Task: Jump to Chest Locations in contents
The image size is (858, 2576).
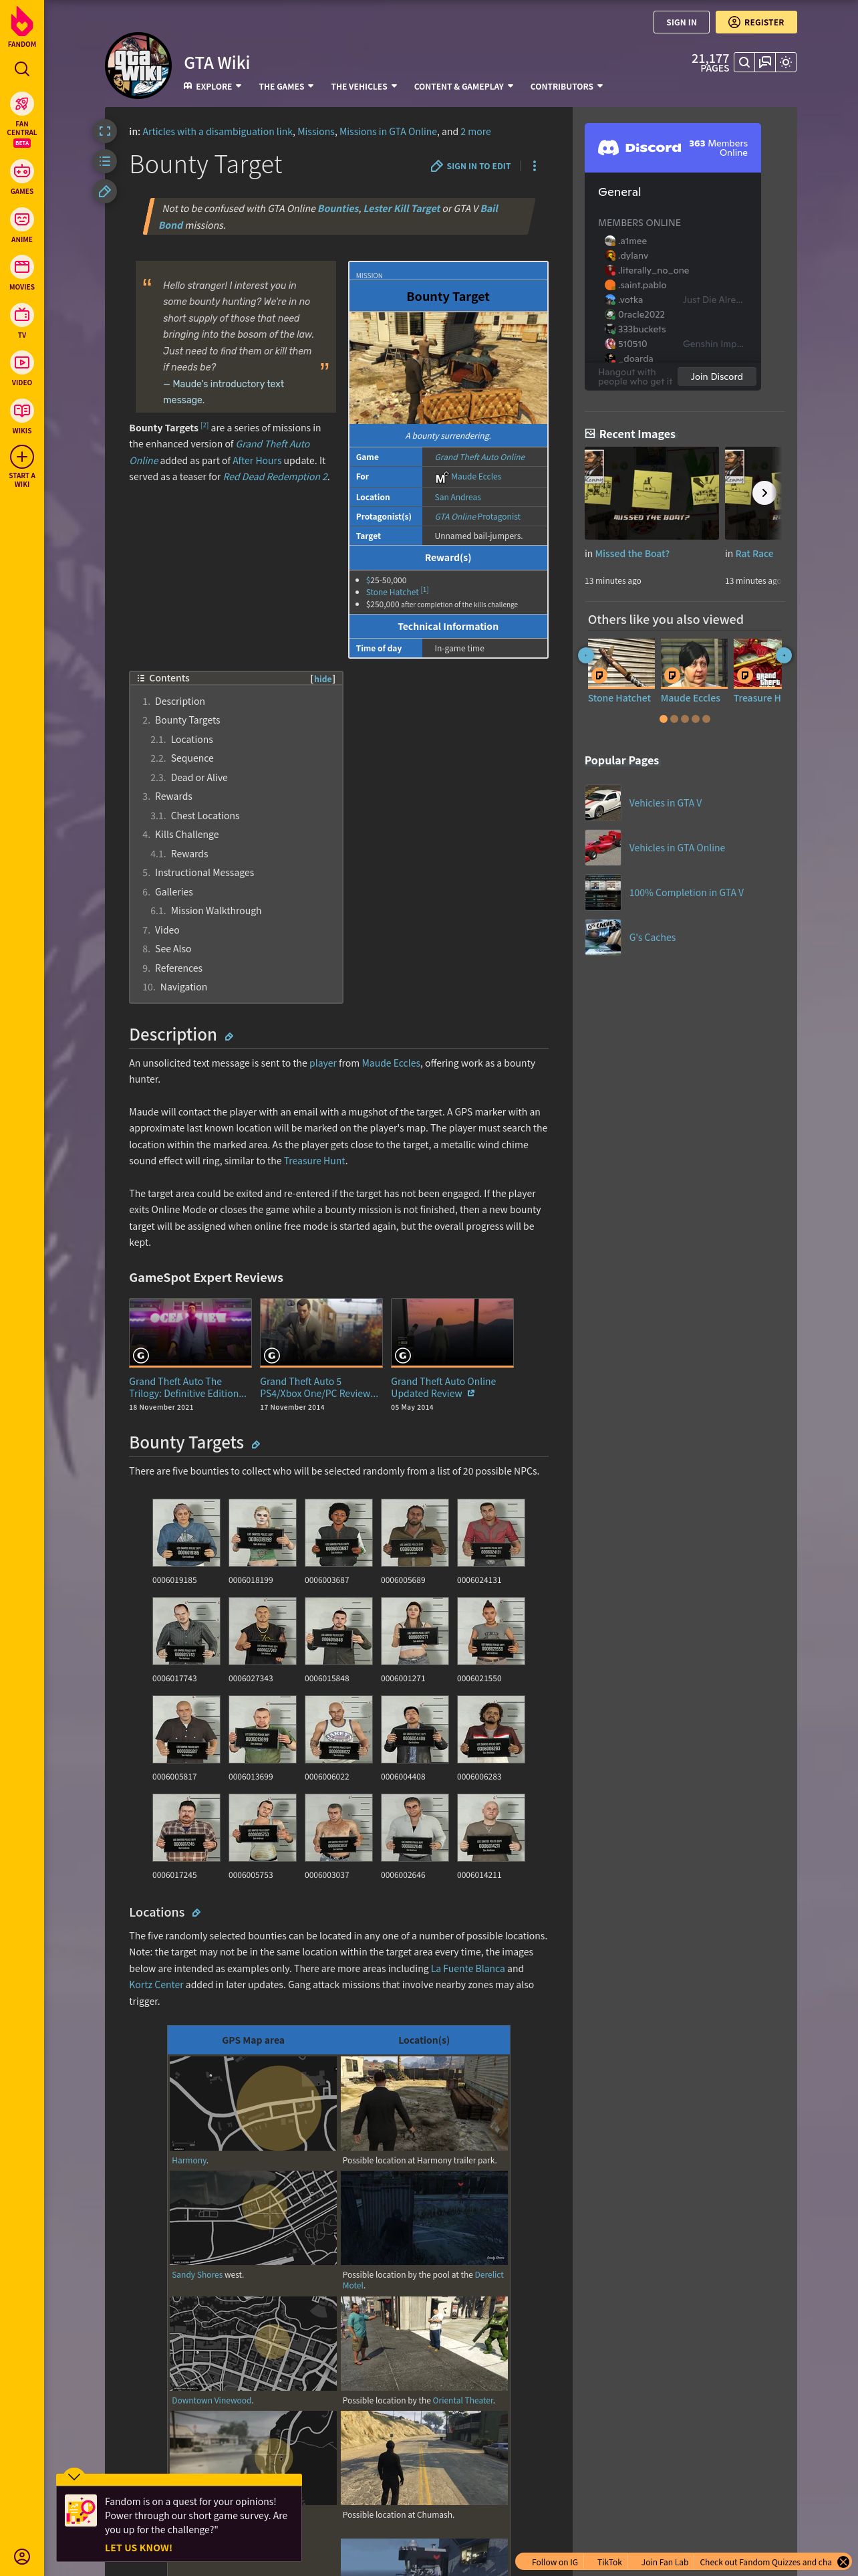Action: point(204,816)
